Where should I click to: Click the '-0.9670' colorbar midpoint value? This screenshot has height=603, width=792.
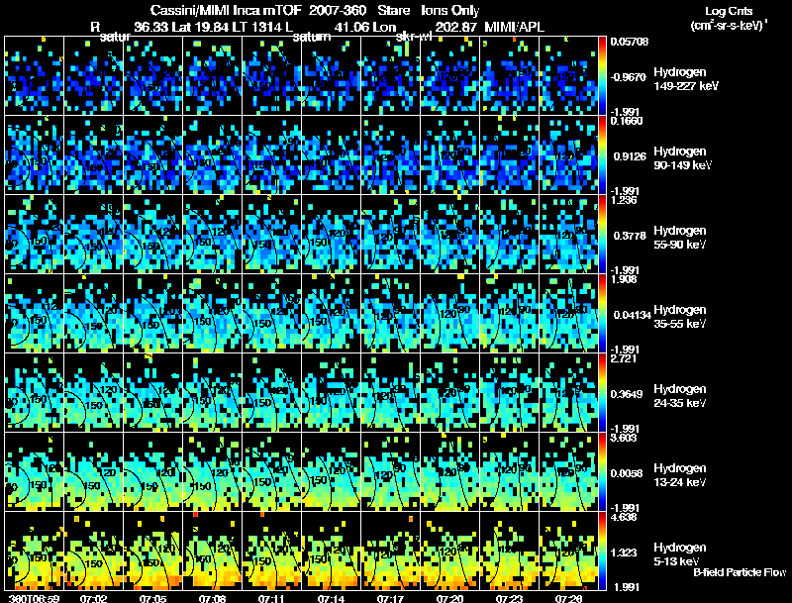tap(629, 77)
